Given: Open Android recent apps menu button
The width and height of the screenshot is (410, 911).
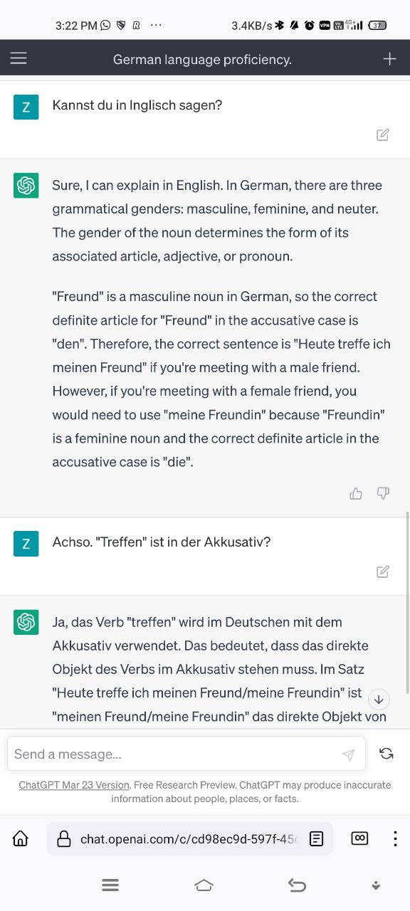Looking at the screenshot, I should coord(110,885).
